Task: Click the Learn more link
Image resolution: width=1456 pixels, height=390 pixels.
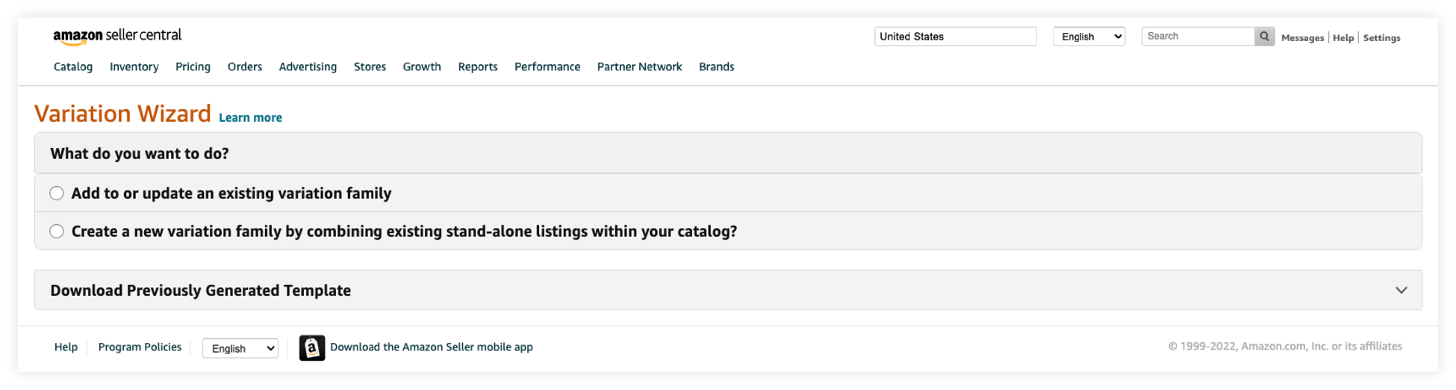Action: tap(250, 118)
